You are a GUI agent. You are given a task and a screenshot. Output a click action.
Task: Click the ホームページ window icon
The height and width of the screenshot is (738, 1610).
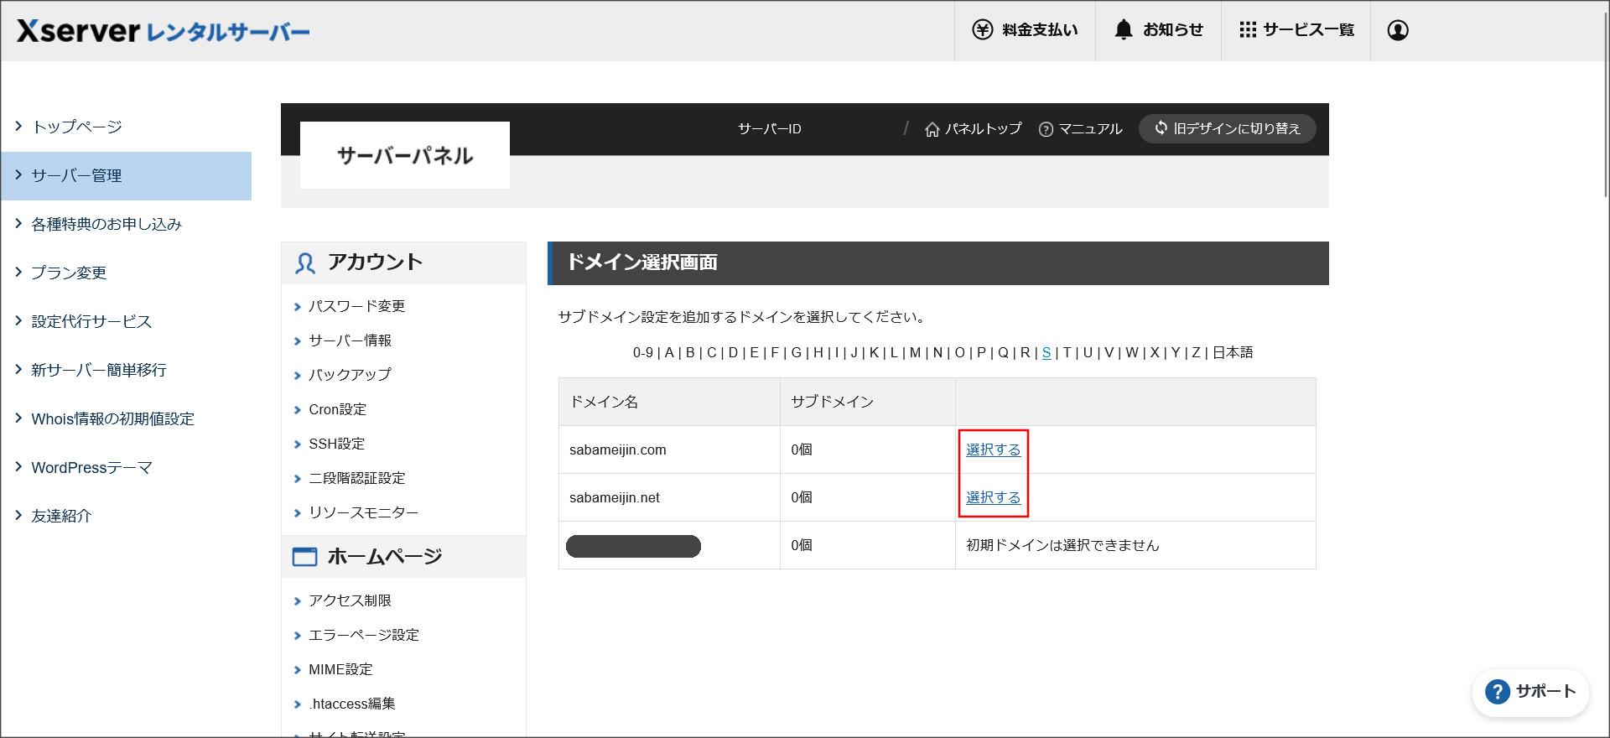pyautogui.click(x=304, y=557)
